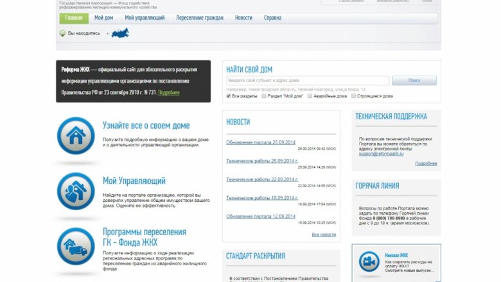Follow the green 'Подробнее' link in dark banner
Screen dimensions: 501x282
[x=169, y=92]
